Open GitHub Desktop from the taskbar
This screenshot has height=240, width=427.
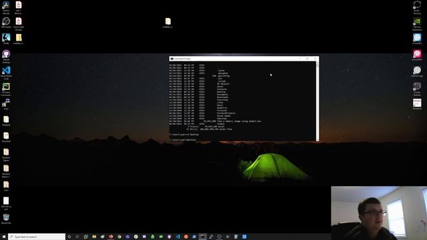pos(169,237)
